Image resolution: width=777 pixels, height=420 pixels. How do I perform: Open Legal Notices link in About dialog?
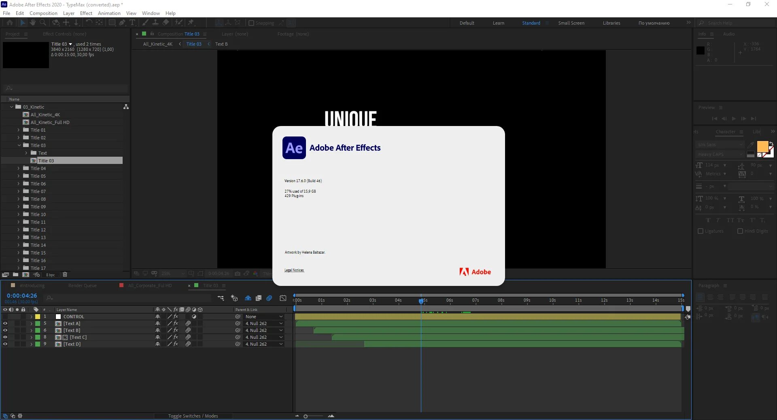[294, 270]
